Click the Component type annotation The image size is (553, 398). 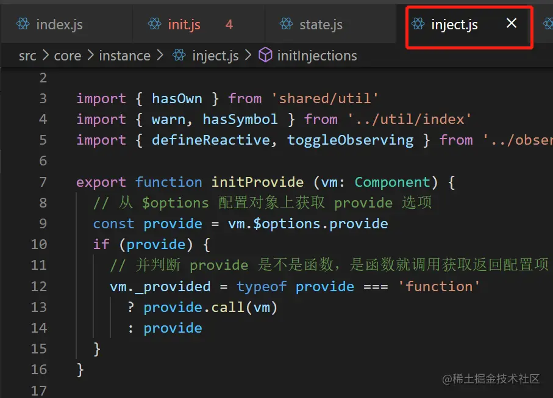[x=393, y=183]
